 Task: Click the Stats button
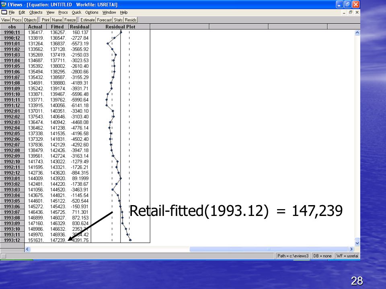(118, 20)
